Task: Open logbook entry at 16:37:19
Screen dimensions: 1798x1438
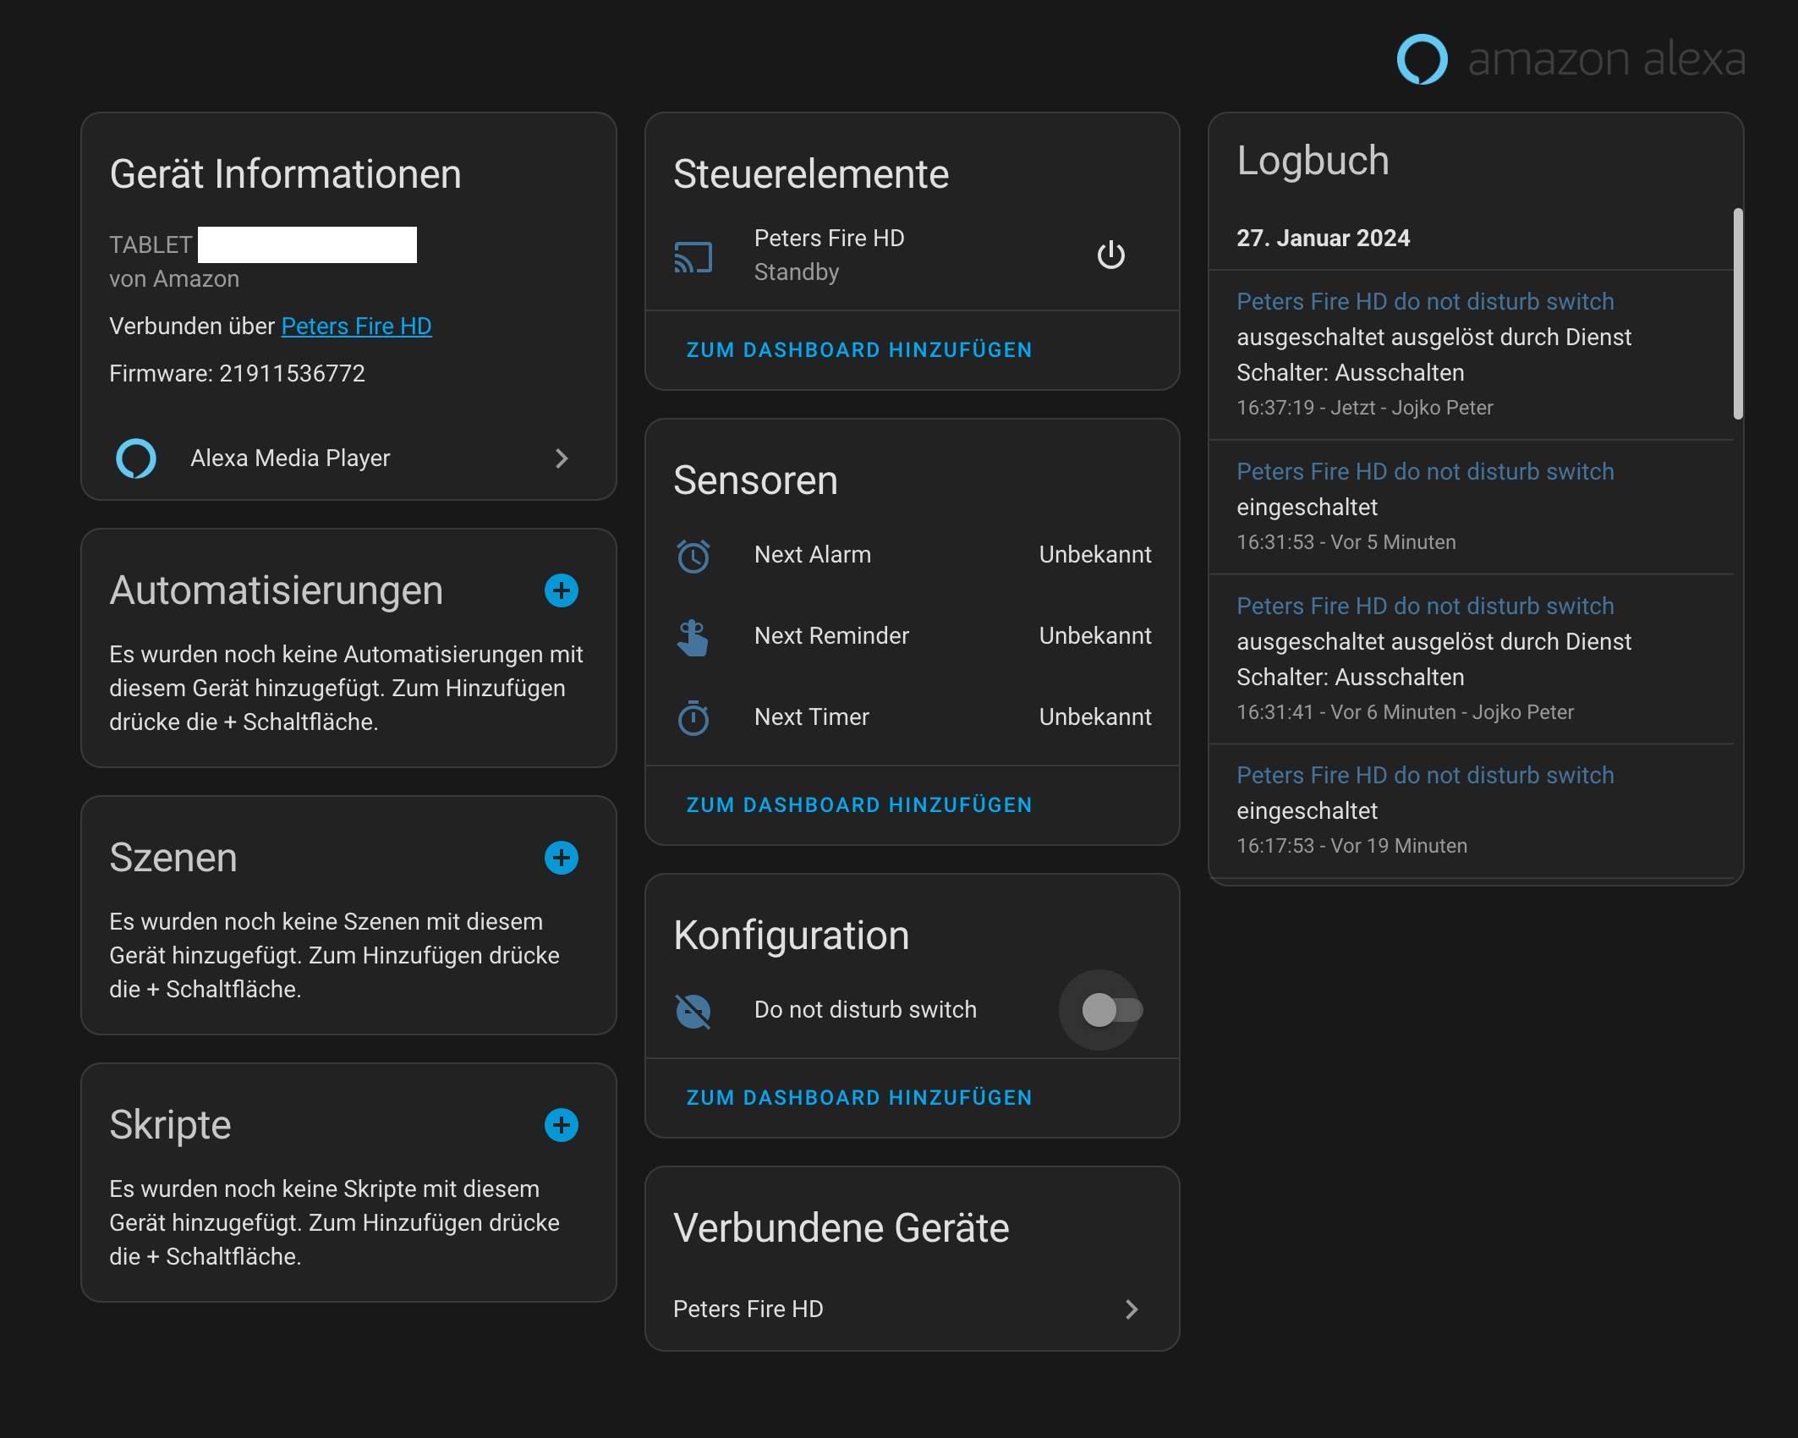Action: click(x=1472, y=355)
